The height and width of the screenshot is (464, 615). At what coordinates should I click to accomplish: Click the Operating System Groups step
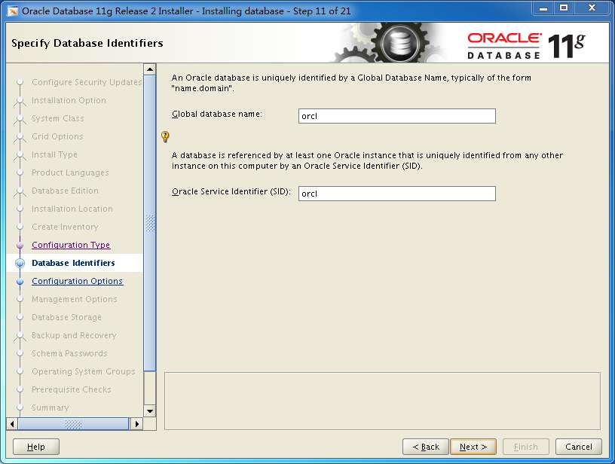pos(84,371)
